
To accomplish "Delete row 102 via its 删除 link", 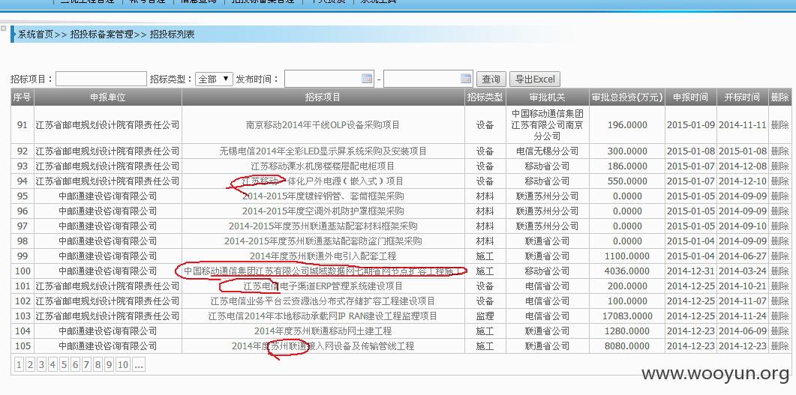I will coord(779,301).
